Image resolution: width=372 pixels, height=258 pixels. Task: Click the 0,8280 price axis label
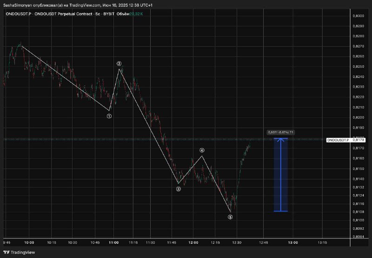(358, 36)
